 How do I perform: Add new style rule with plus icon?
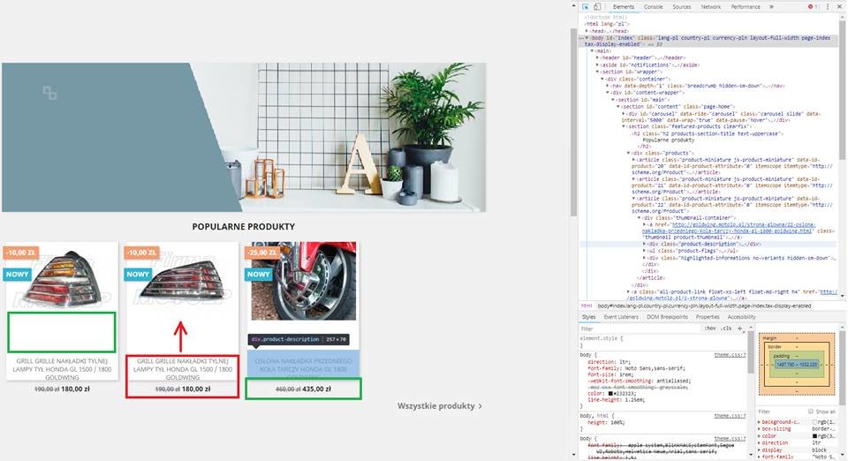click(x=740, y=329)
